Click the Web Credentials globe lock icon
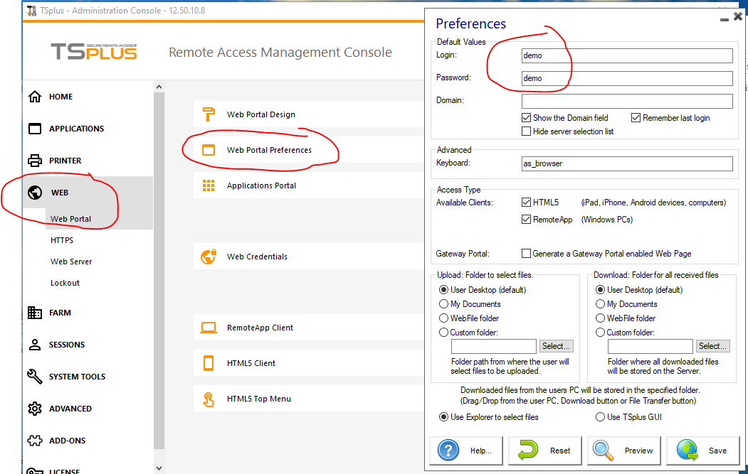The image size is (748, 474). pos(209,257)
